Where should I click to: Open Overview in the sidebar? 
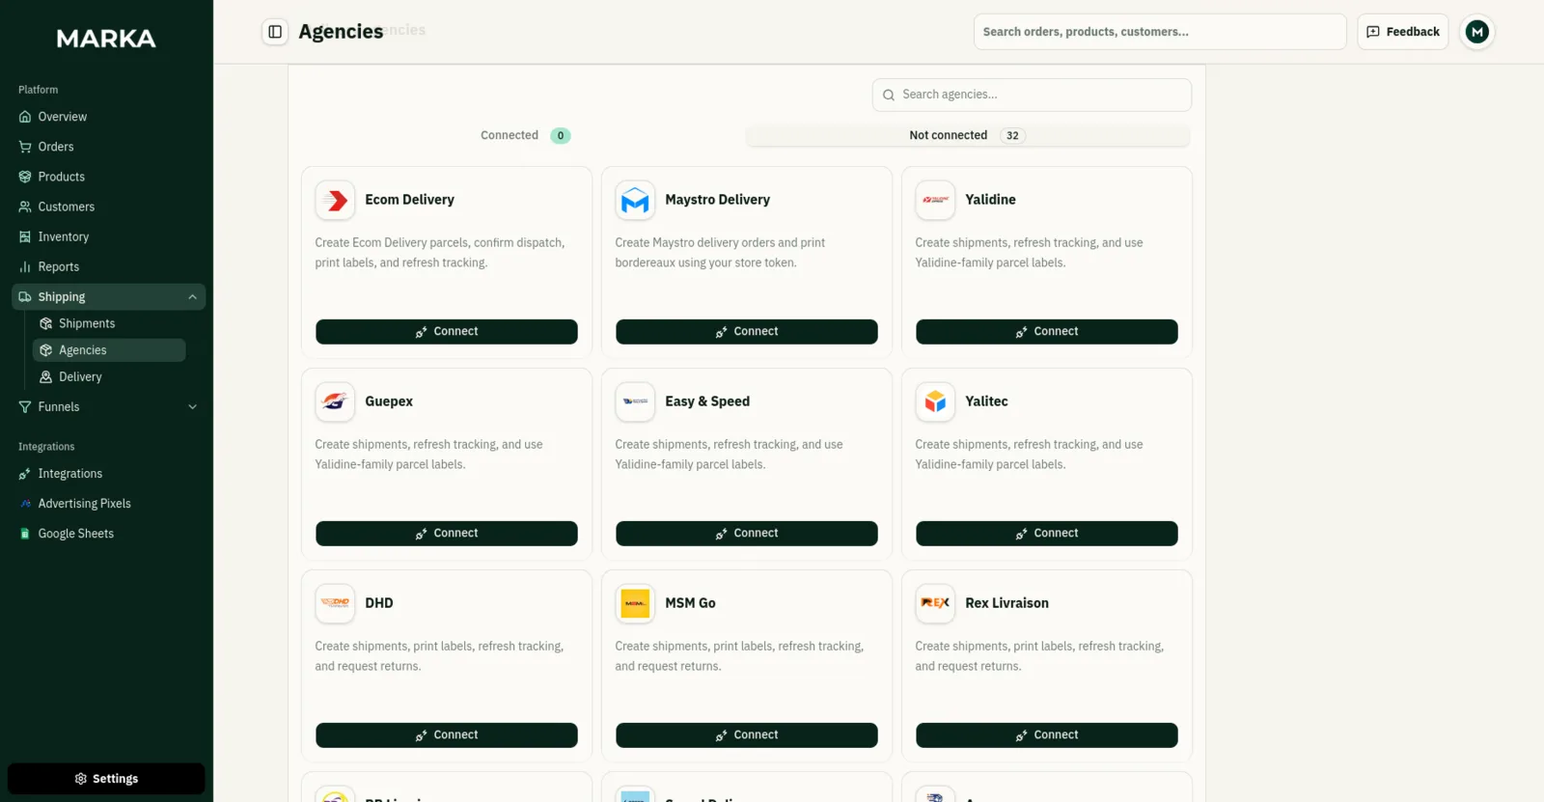click(x=108, y=117)
